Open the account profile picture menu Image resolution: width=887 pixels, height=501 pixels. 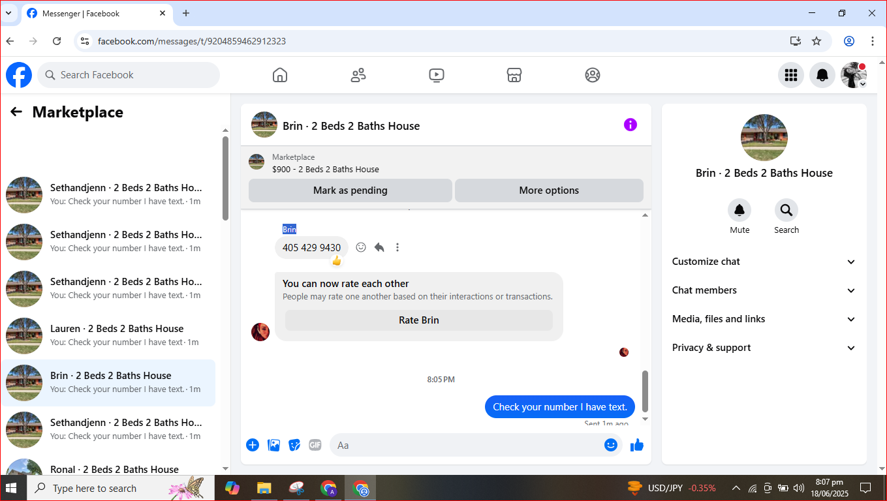[x=854, y=75]
